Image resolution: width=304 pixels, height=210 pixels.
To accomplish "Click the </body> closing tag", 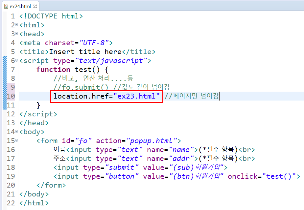I will (34, 194).
